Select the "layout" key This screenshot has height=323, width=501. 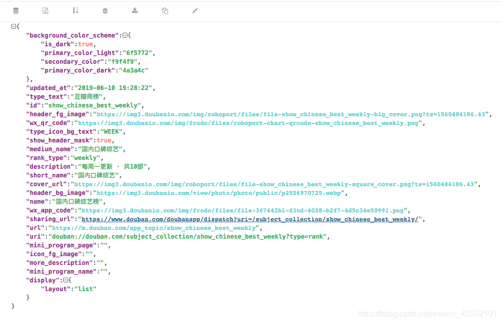click(x=55, y=289)
